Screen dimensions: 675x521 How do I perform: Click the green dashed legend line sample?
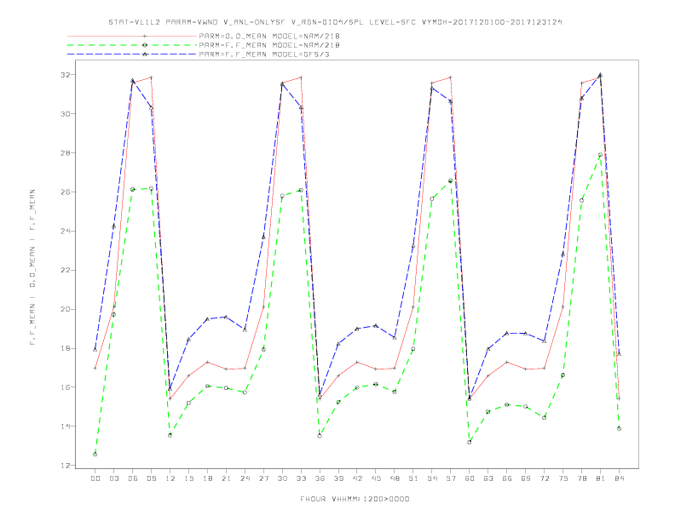point(132,45)
